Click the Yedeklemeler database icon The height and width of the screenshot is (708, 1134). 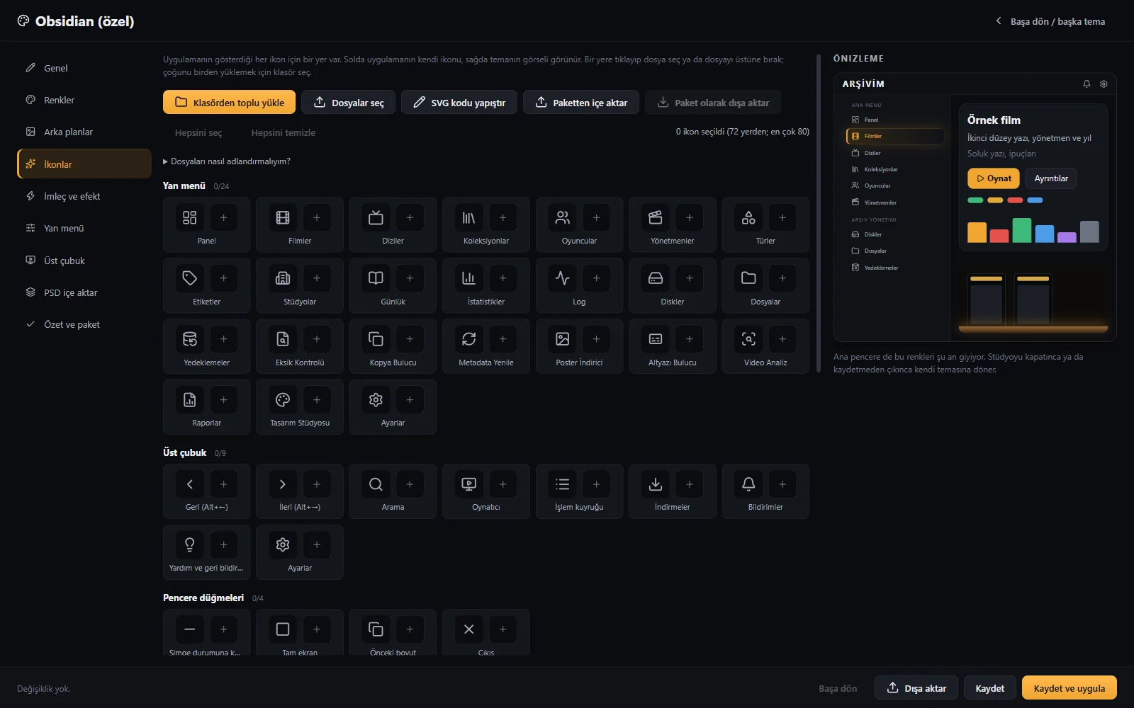189,339
